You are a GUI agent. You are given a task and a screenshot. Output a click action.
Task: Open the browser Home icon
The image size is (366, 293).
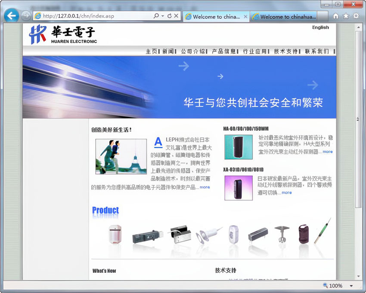[x=336, y=16]
